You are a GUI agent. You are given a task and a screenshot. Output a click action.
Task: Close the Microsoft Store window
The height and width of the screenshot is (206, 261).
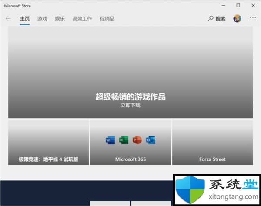coord(253,6)
